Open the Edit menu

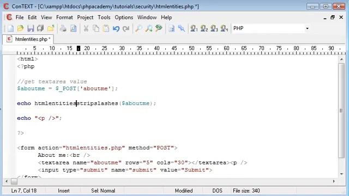click(x=32, y=17)
